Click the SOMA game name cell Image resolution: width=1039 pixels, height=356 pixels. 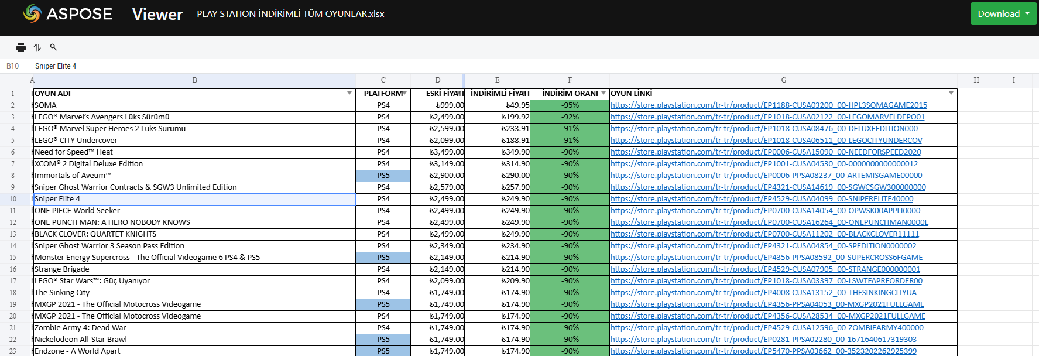pyautogui.click(x=195, y=105)
